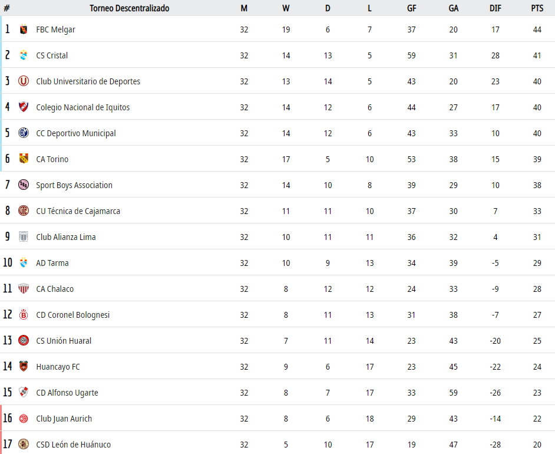This screenshot has height=454, width=555.
Task: Sort table by PTS column header
Action: click(x=537, y=8)
